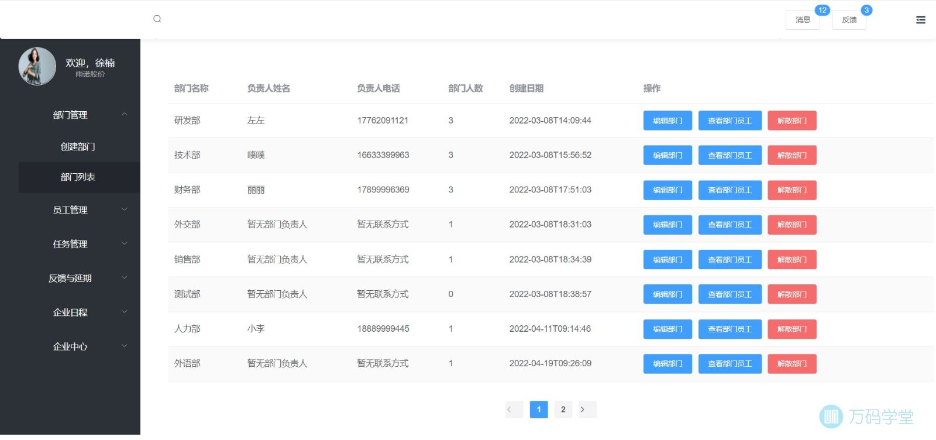Click the search magnifier icon

tap(157, 19)
